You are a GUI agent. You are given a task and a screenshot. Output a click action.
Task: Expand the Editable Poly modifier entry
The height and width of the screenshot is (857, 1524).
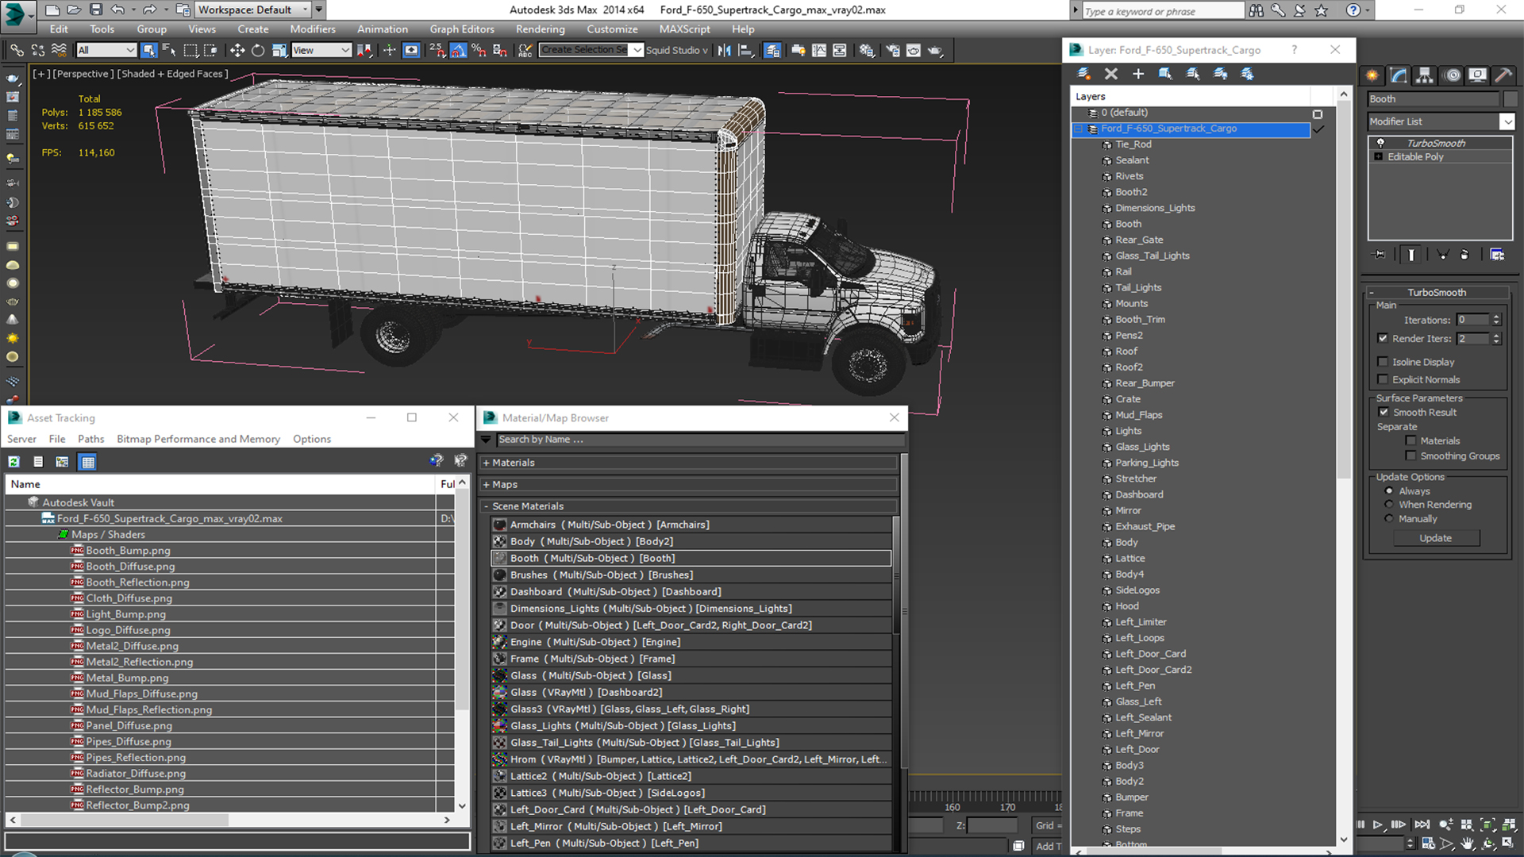click(x=1379, y=157)
